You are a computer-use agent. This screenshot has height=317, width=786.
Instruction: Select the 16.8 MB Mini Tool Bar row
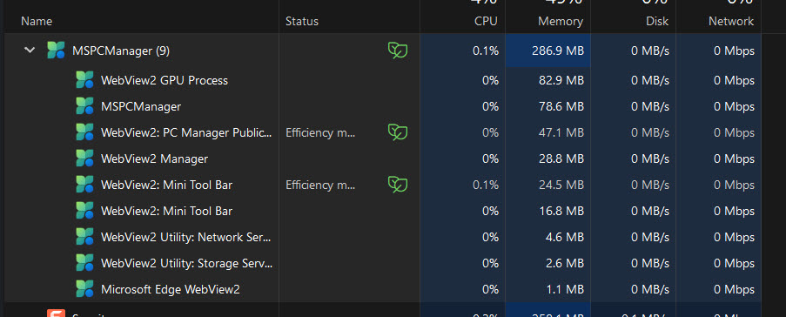point(383,211)
